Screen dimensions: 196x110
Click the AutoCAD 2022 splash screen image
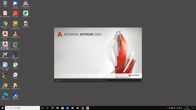[x=98, y=53]
